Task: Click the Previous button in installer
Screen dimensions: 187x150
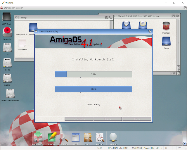Action: [79, 119]
